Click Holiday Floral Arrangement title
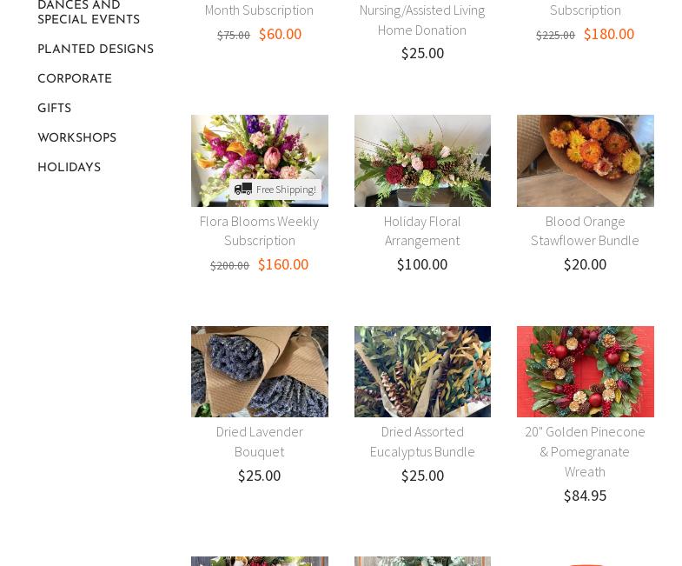The width and height of the screenshot is (682, 566). [x=422, y=230]
